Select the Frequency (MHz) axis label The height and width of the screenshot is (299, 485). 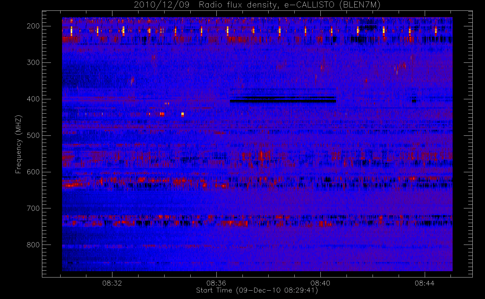coord(19,144)
